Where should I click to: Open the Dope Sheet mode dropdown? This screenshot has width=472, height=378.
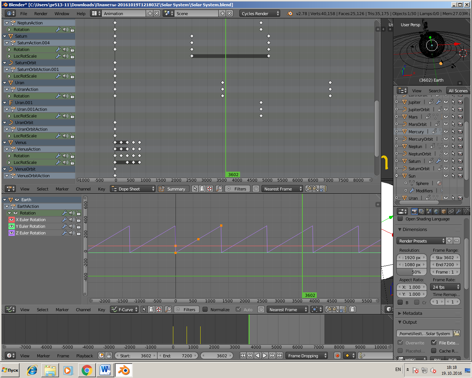point(133,189)
